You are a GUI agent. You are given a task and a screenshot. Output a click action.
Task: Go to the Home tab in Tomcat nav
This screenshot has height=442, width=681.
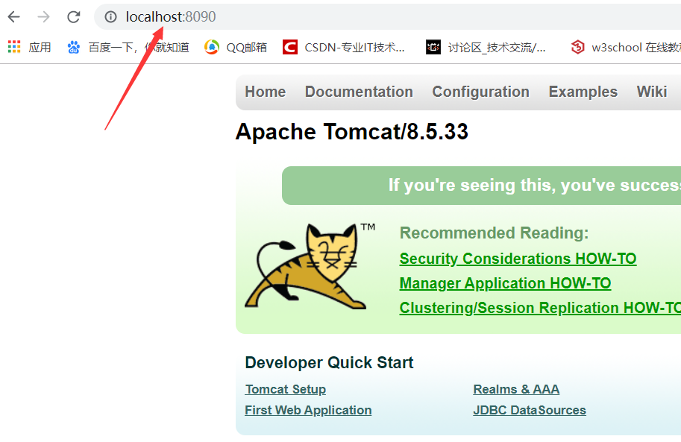click(x=266, y=92)
